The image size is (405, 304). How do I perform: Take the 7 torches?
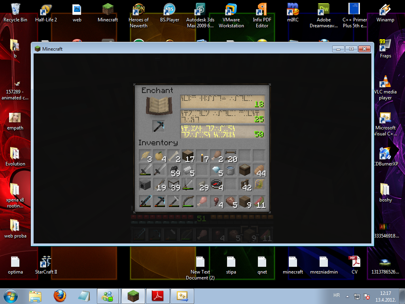click(x=202, y=156)
